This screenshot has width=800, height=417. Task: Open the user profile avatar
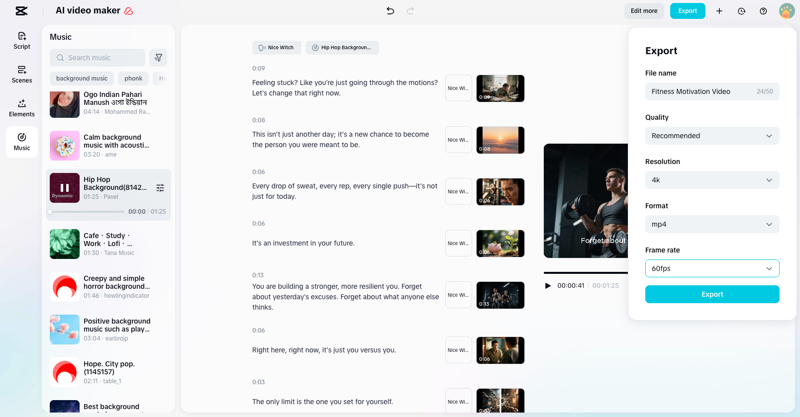tap(787, 11)
